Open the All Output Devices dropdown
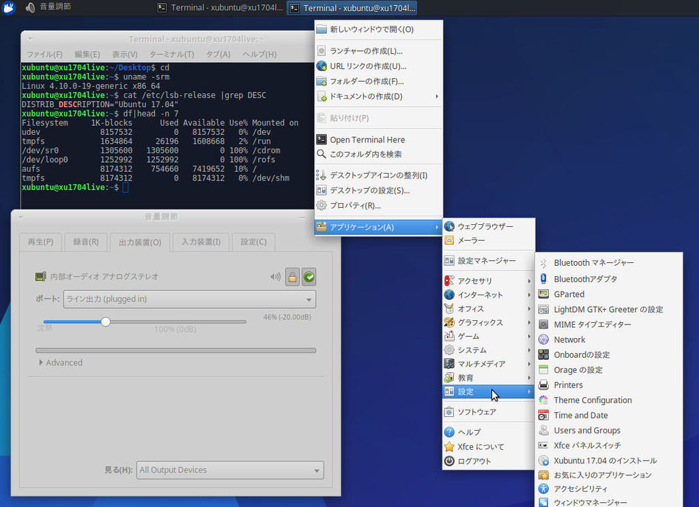The height and width of the screenshot is (507, 699). (x=230, y=470)
